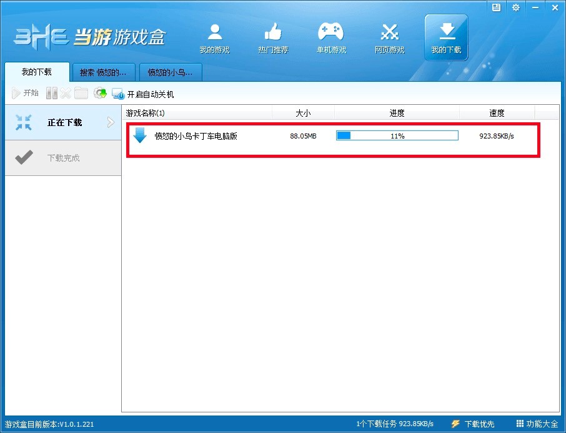Sort by 游戏名称(1) column header
This screenshot has height=433, width=566.
click(197, 113)
